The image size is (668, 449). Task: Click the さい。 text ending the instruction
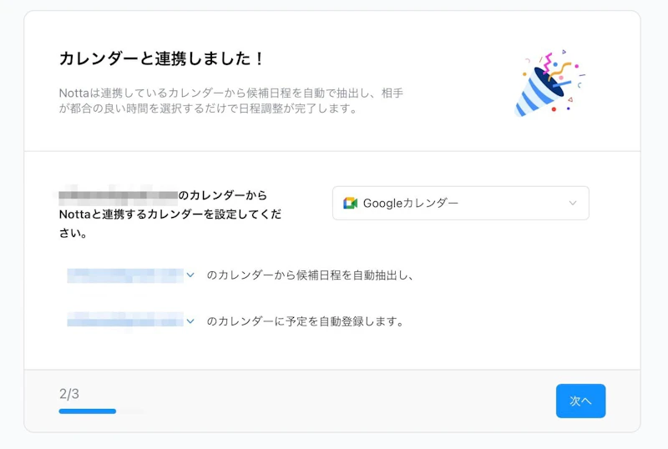(x=74, y=234)
